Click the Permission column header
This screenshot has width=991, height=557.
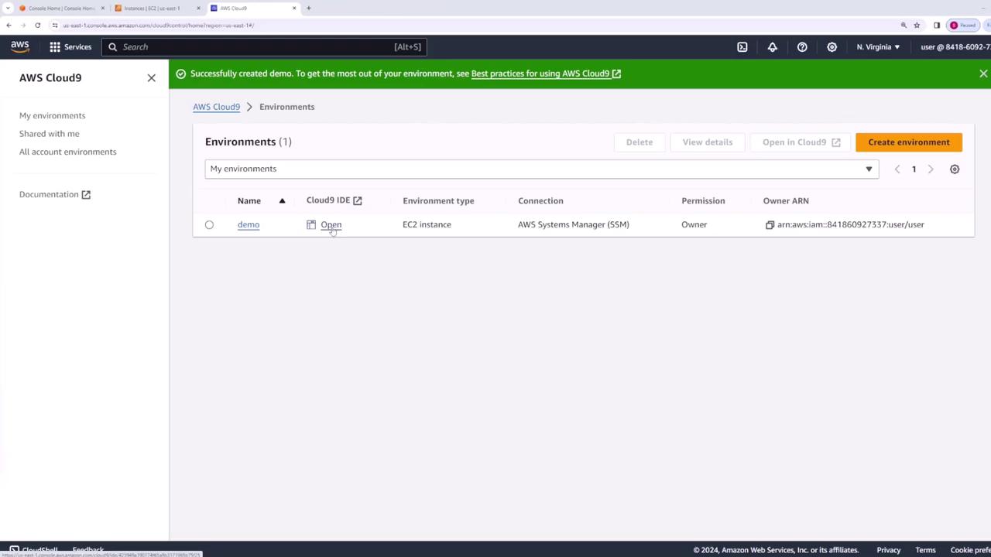[x=703, y=201]
